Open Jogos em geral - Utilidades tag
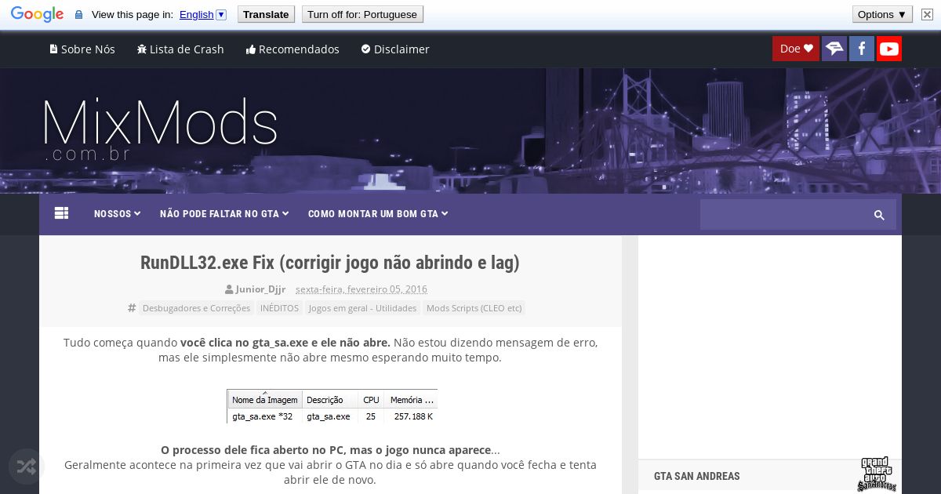The height and width of the screenshot is (494, 941). (x=362, y=308)
